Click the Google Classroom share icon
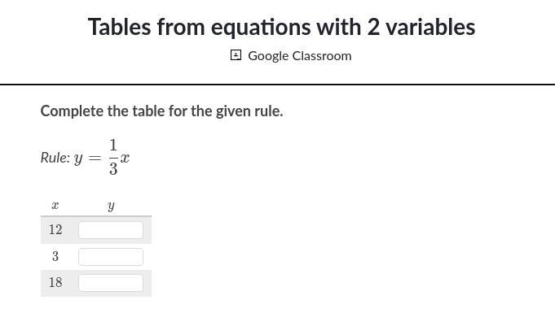The image size is (555, 326). pos(236,55)
